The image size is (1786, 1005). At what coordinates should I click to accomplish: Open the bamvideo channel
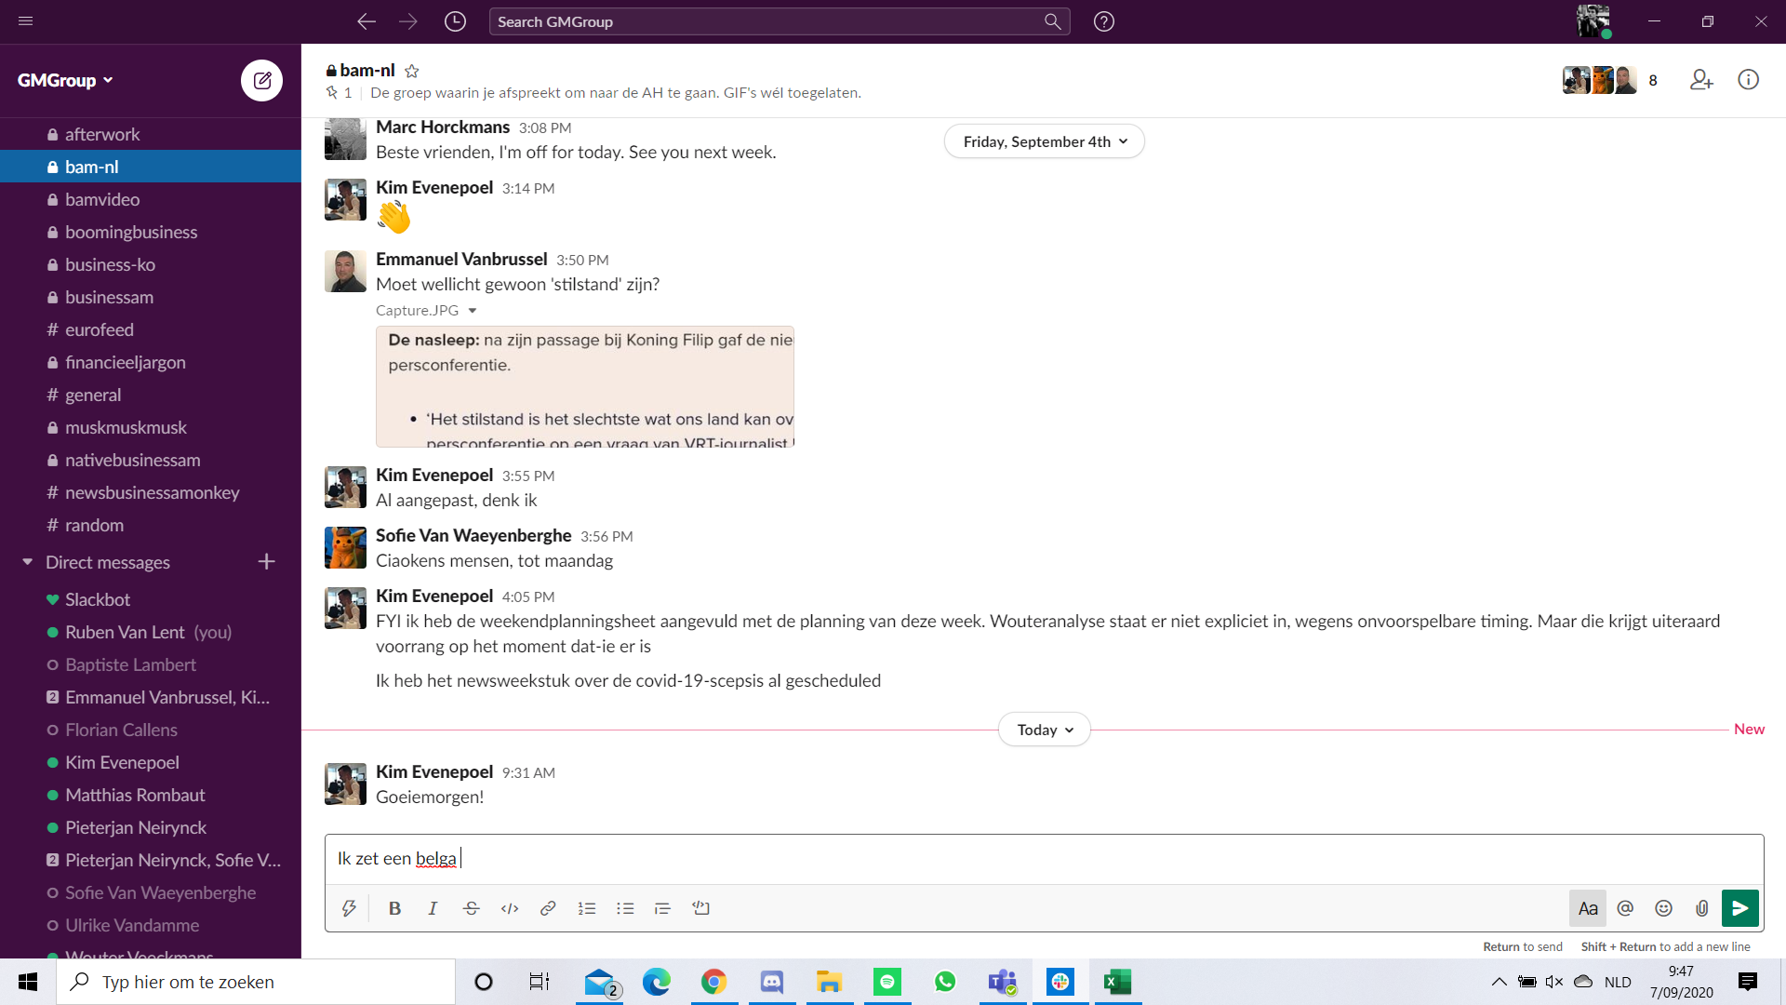click(102, 199)
